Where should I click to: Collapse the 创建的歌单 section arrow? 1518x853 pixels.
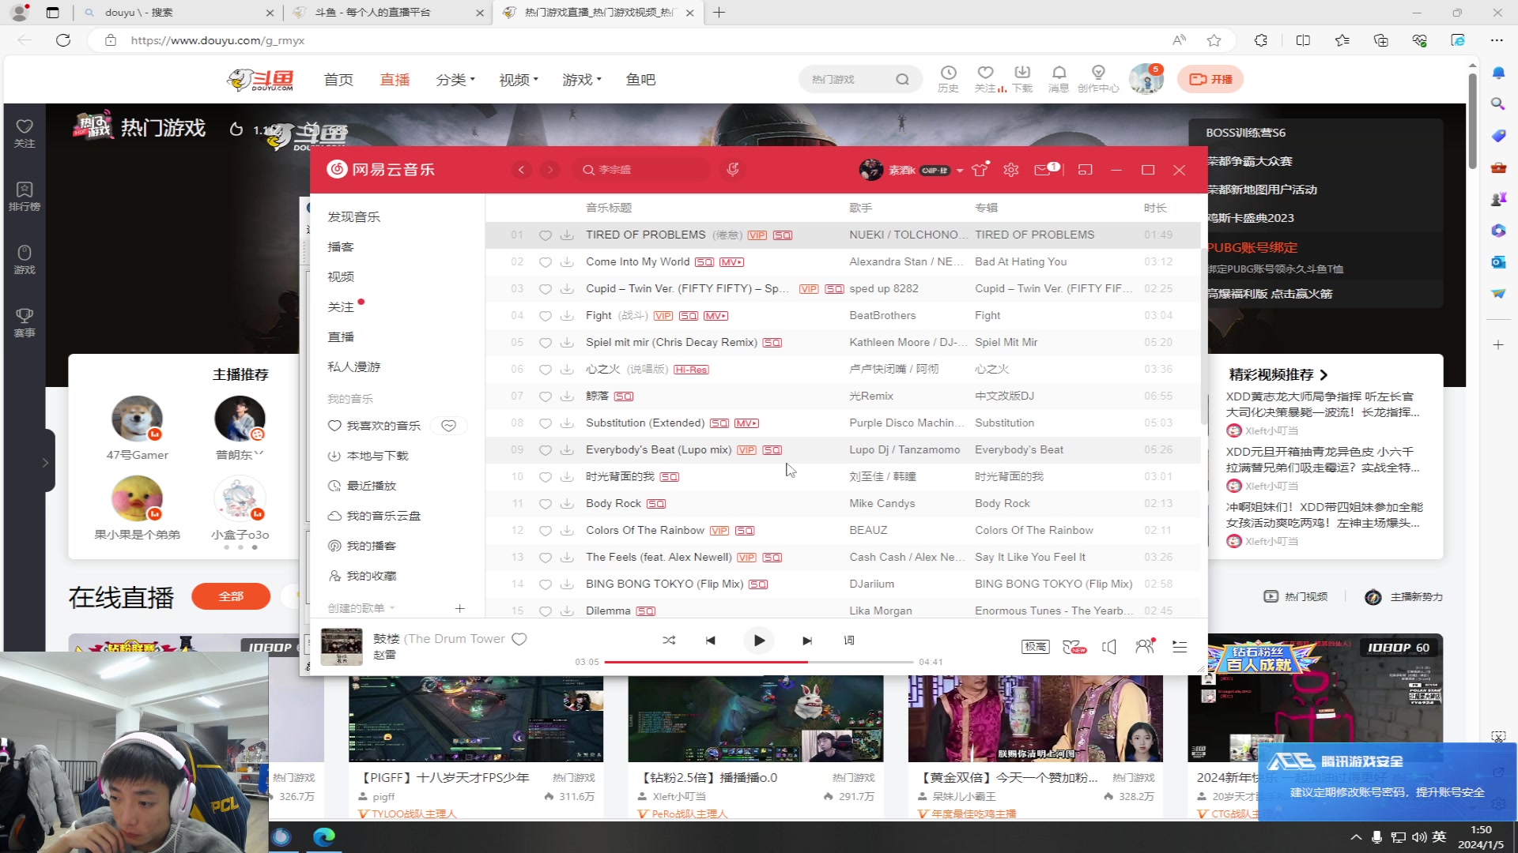(392, 608)
